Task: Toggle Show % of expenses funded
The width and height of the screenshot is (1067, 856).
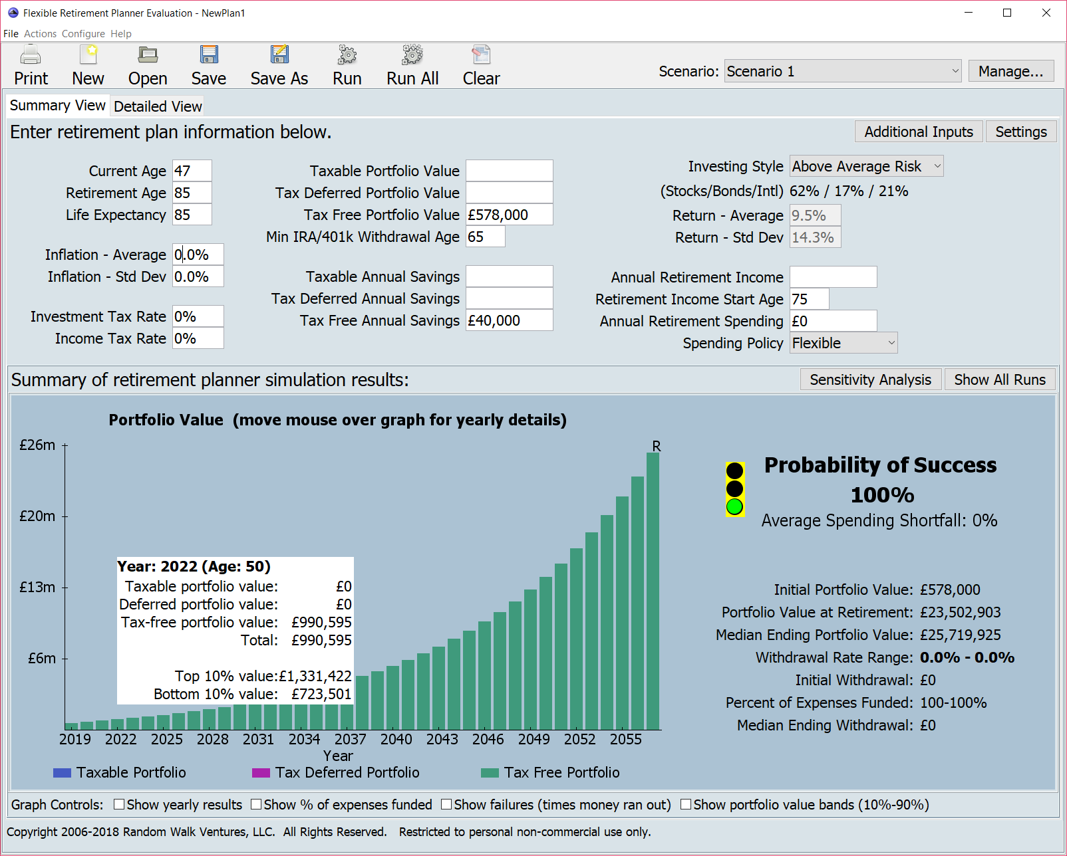Action: point(256,805)
